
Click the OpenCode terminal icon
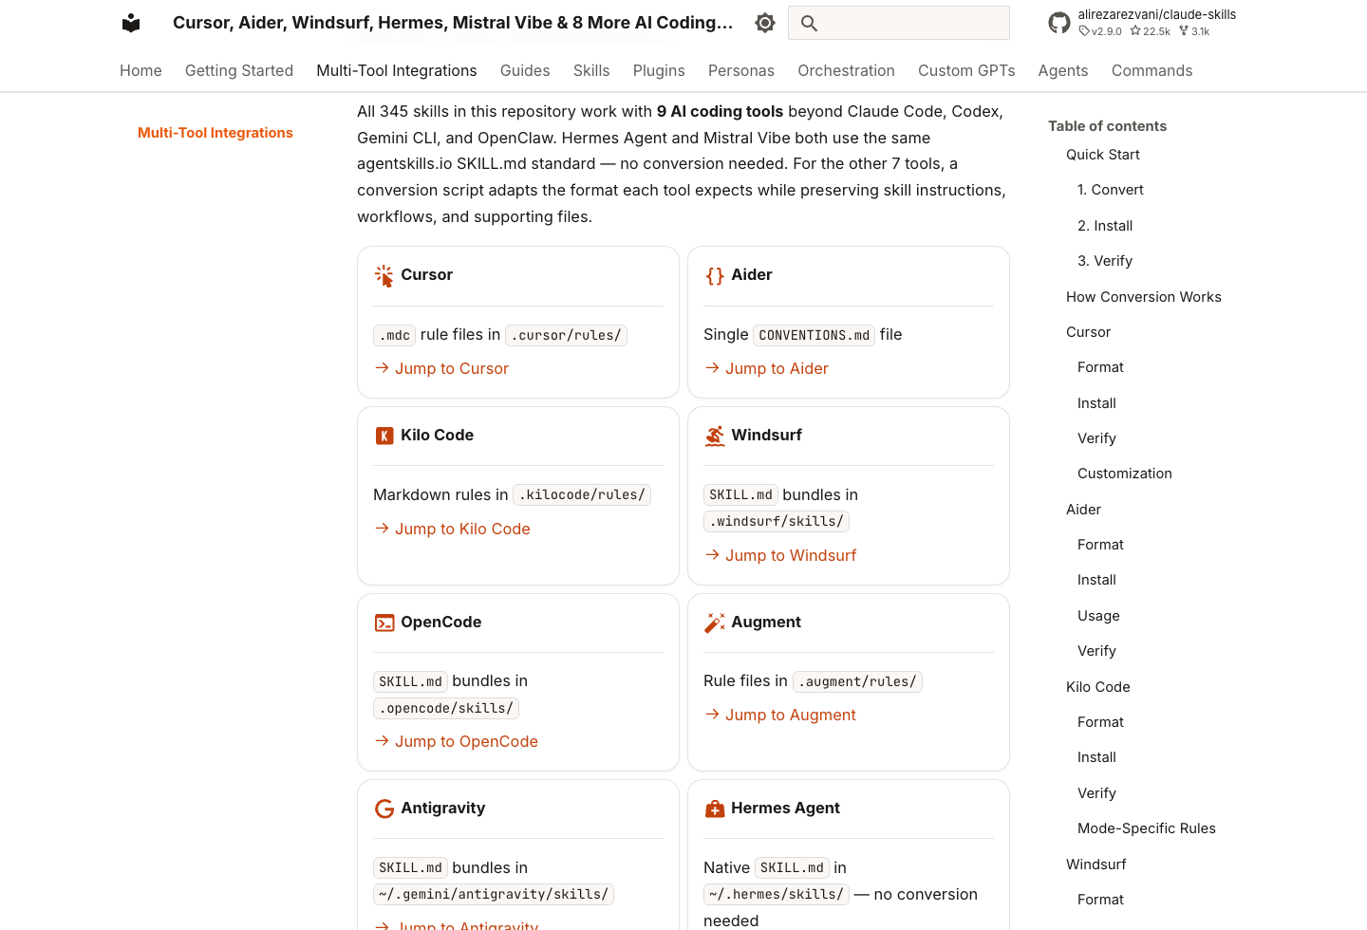click(384, 623)
